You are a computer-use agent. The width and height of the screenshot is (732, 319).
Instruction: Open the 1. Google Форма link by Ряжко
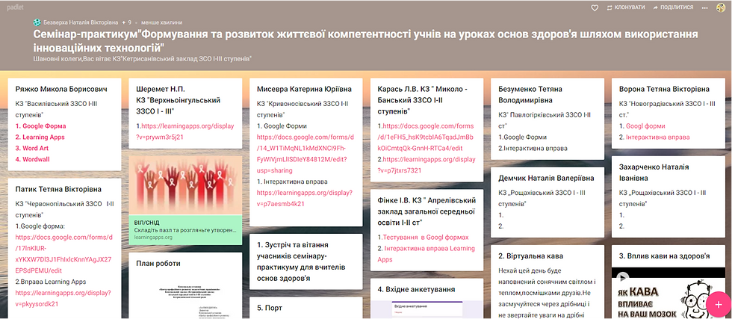(40, 126)
